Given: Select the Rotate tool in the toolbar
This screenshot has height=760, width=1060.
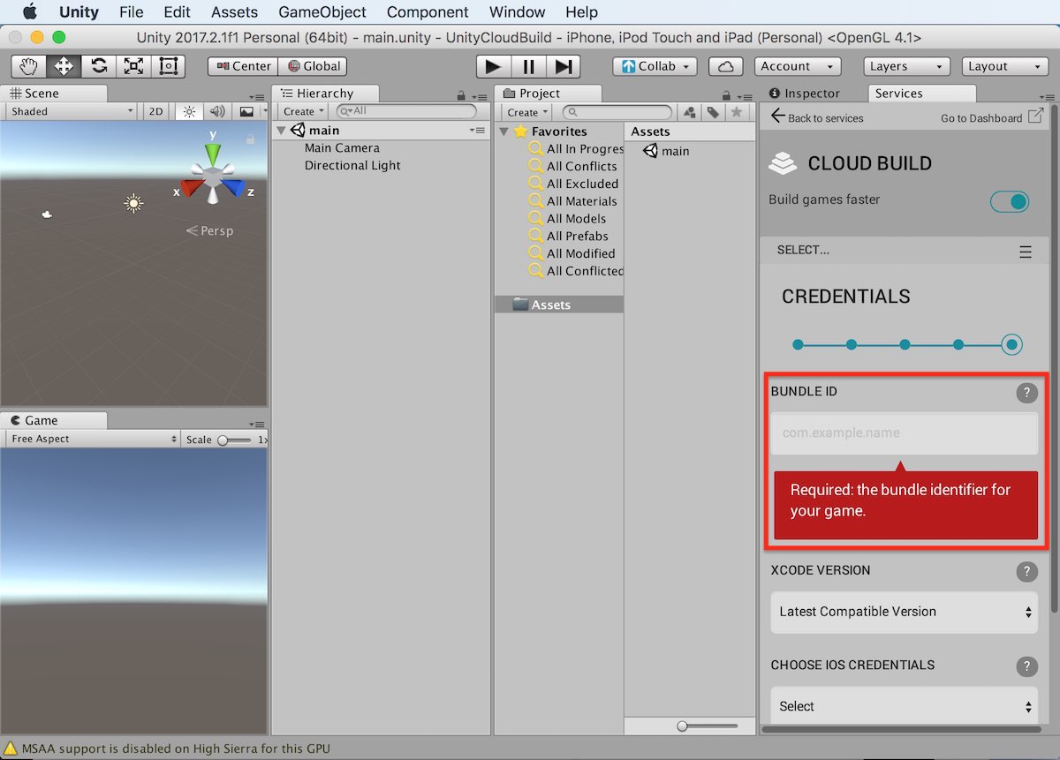Looking at the screenshot, I should pyautogui.click(x=99, y=66).
